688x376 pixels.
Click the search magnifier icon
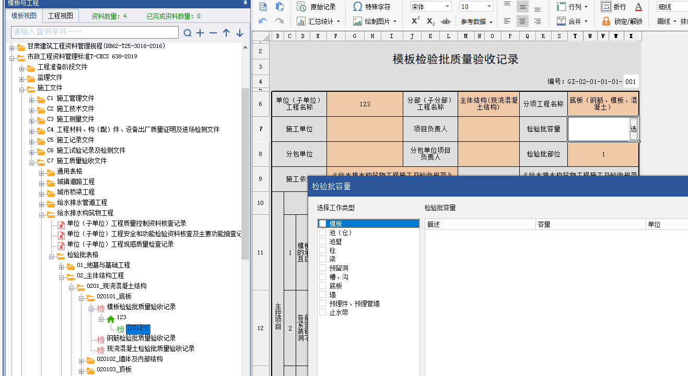[188, 33]
